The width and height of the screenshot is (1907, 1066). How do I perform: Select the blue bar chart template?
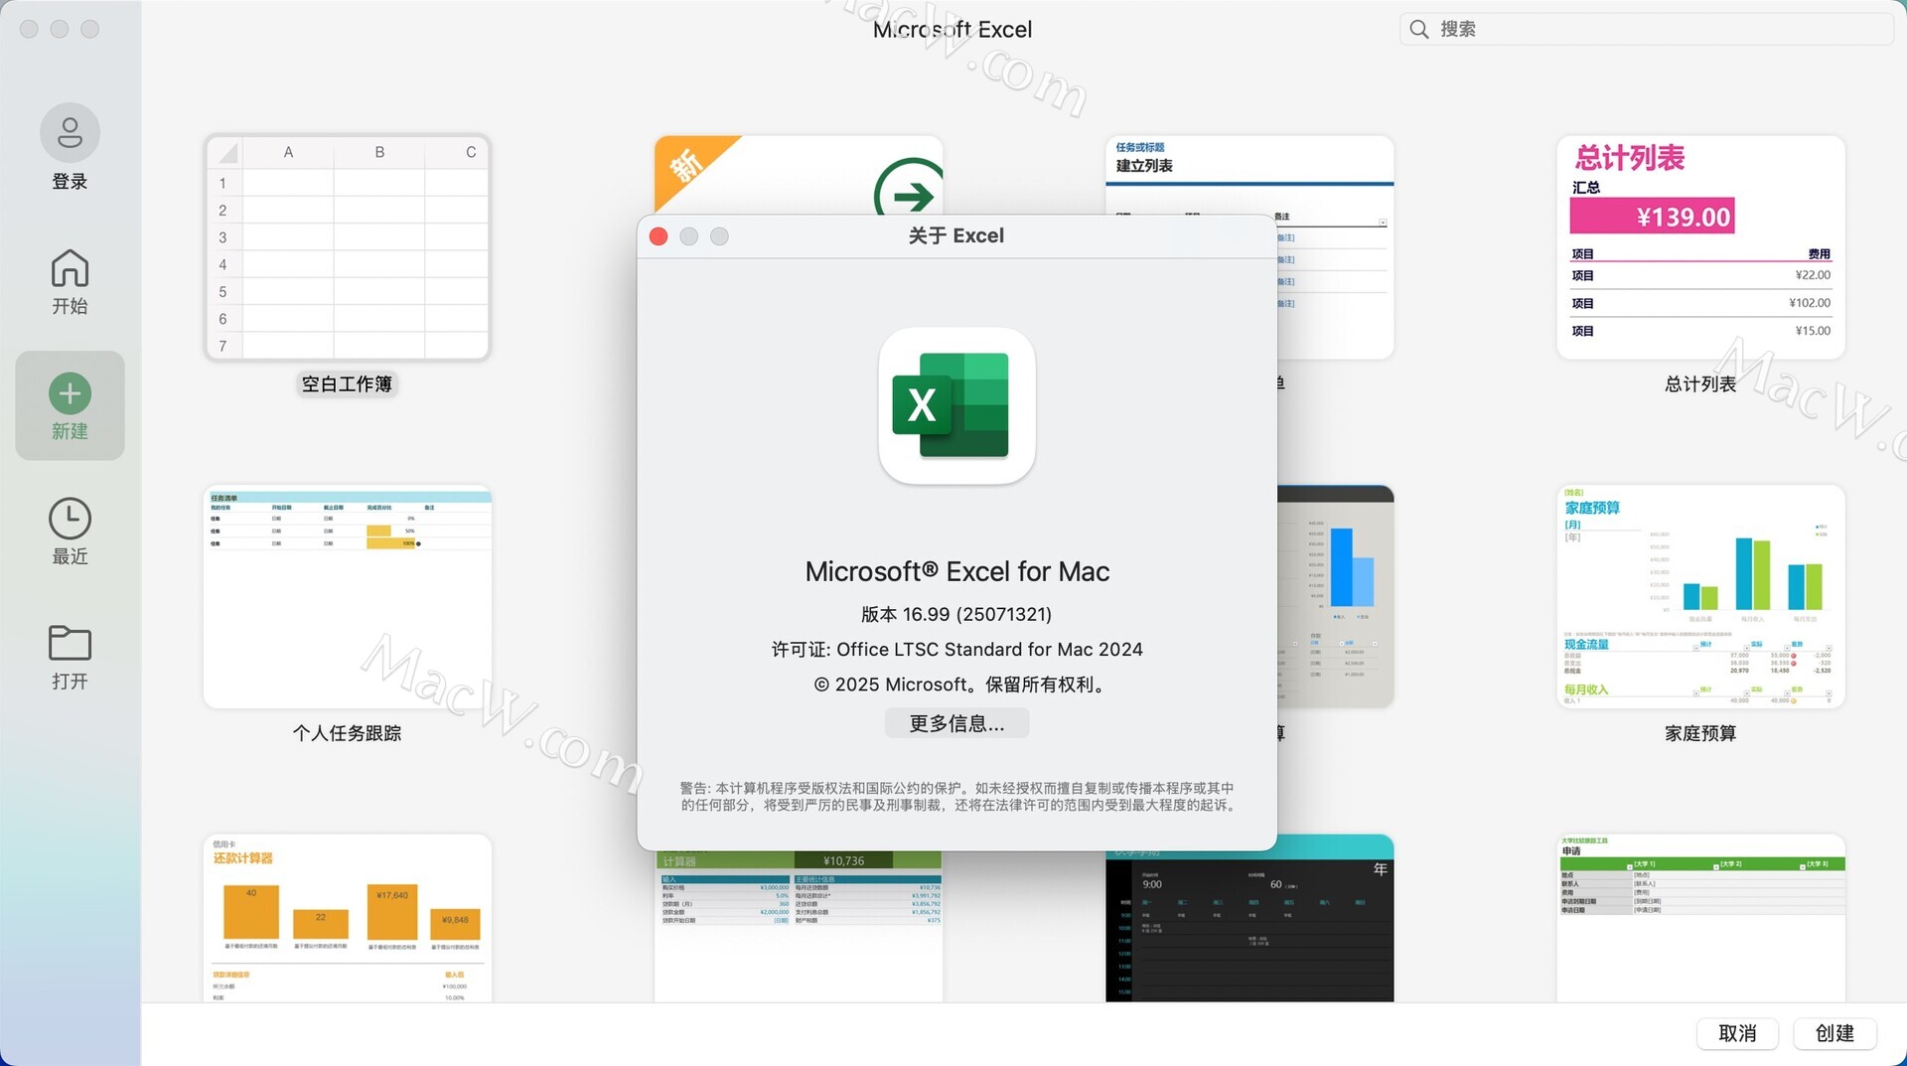pyautogui.click(x=1335, y=596)
